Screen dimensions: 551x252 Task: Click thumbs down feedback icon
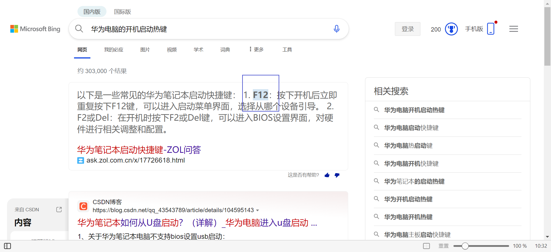337,175
